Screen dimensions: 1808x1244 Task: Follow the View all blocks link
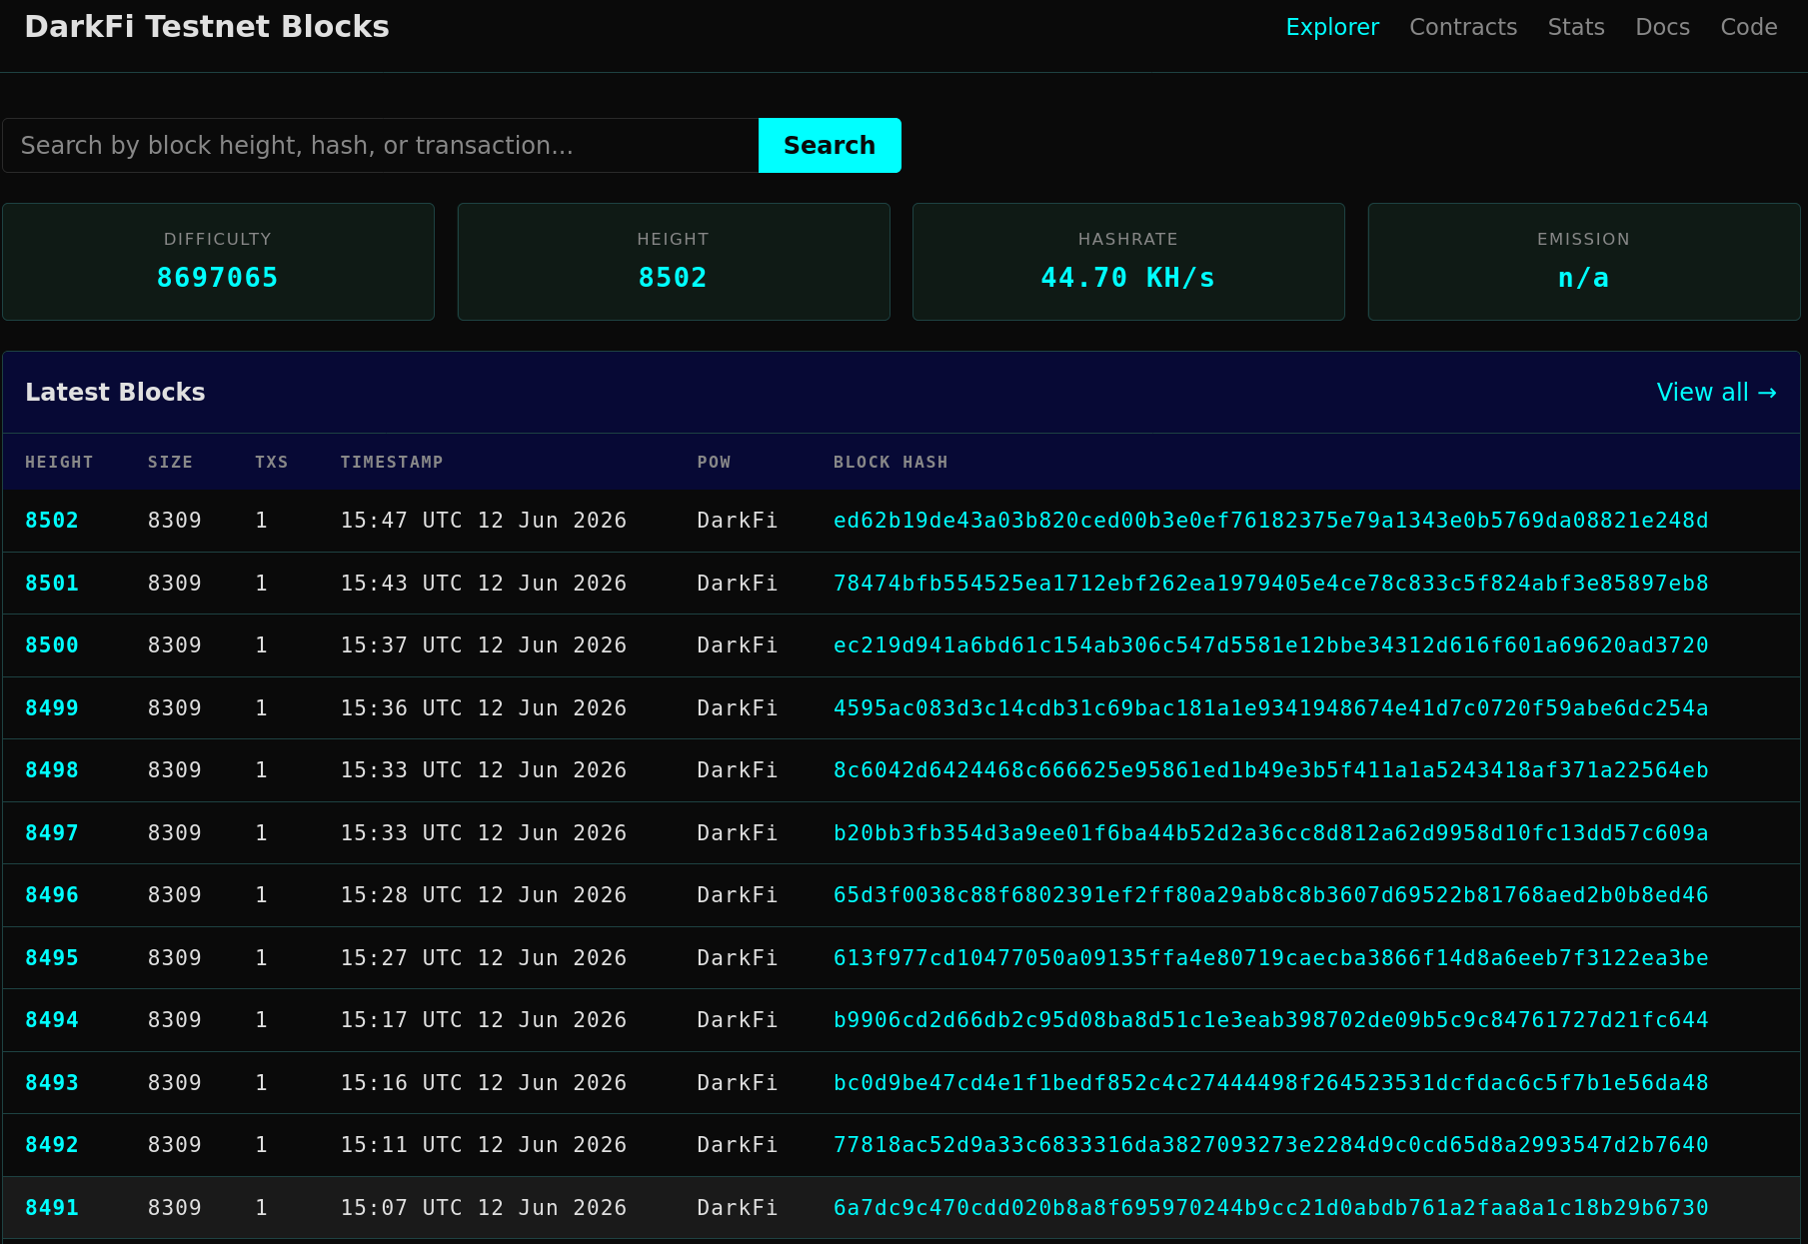click(1716, 393)
